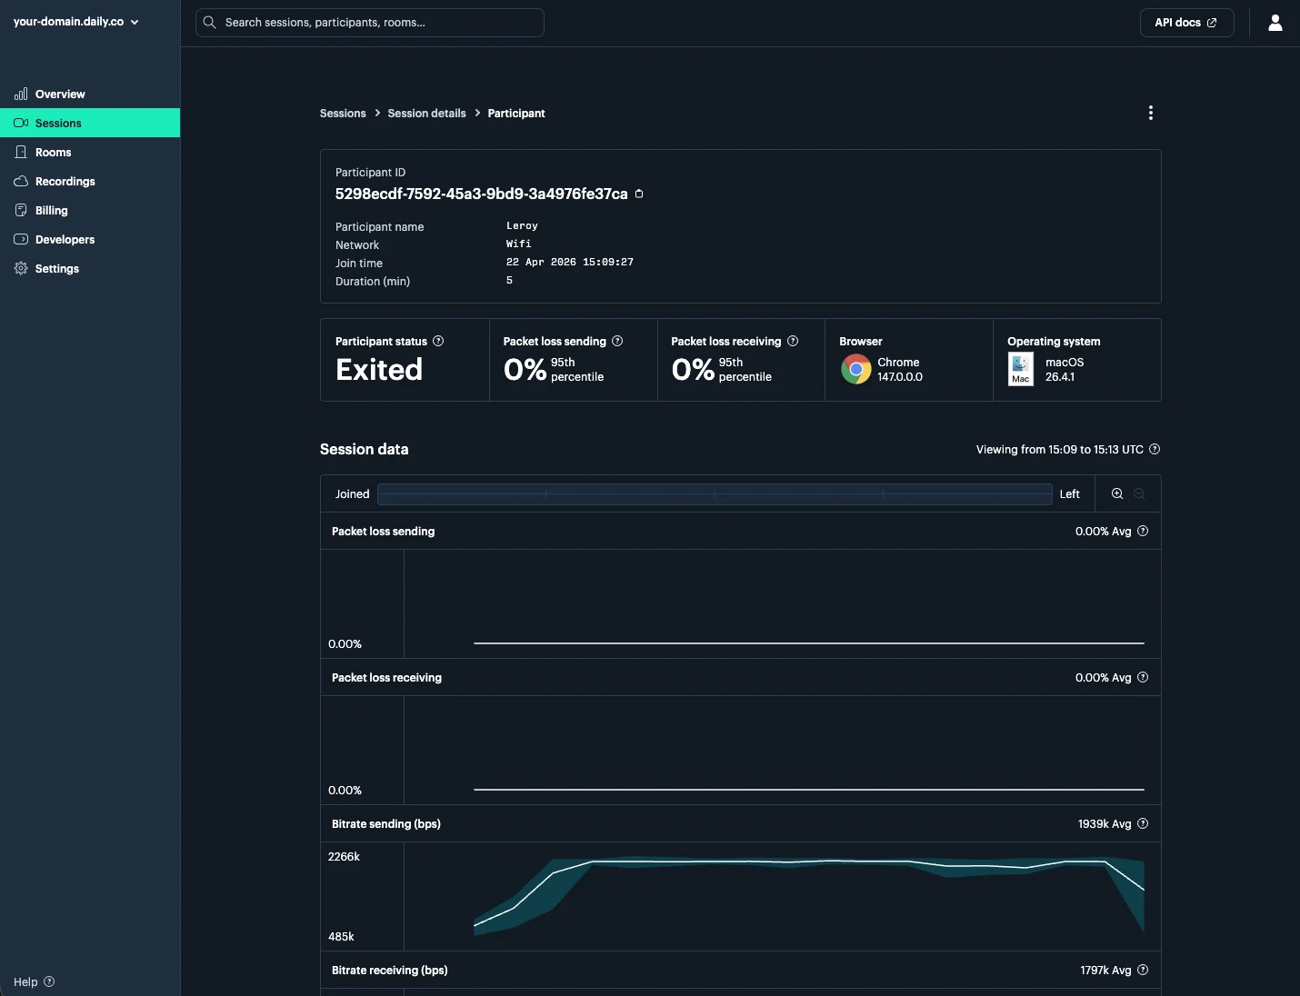1300x996 pixels.
Task: Click the Billing receipt icon
Action: pos(21,210)
